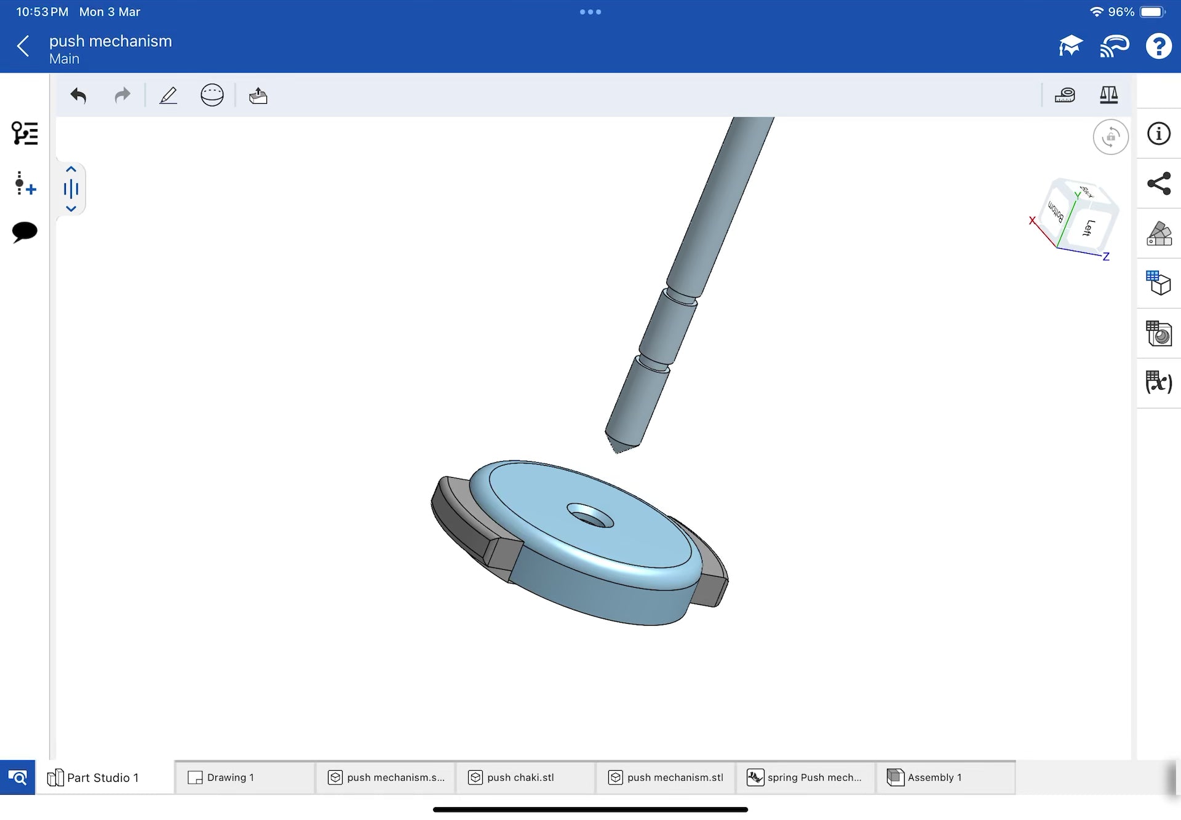Expand the feature list up chevron

[x=71, y=170]
